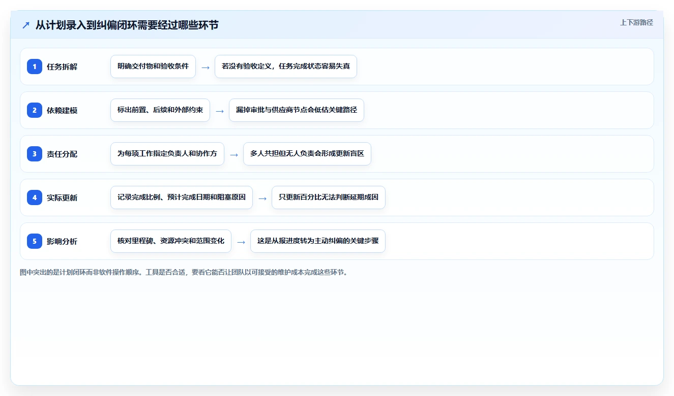Select the 责任分配 step label
Screen dimensions: 674x396
click(62, 154)
